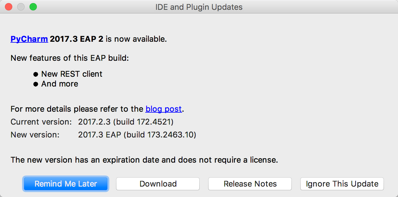The image size is (398, 197).
Task: Open the blog post link
Action: pyautogui.click(x=163, y=109)
